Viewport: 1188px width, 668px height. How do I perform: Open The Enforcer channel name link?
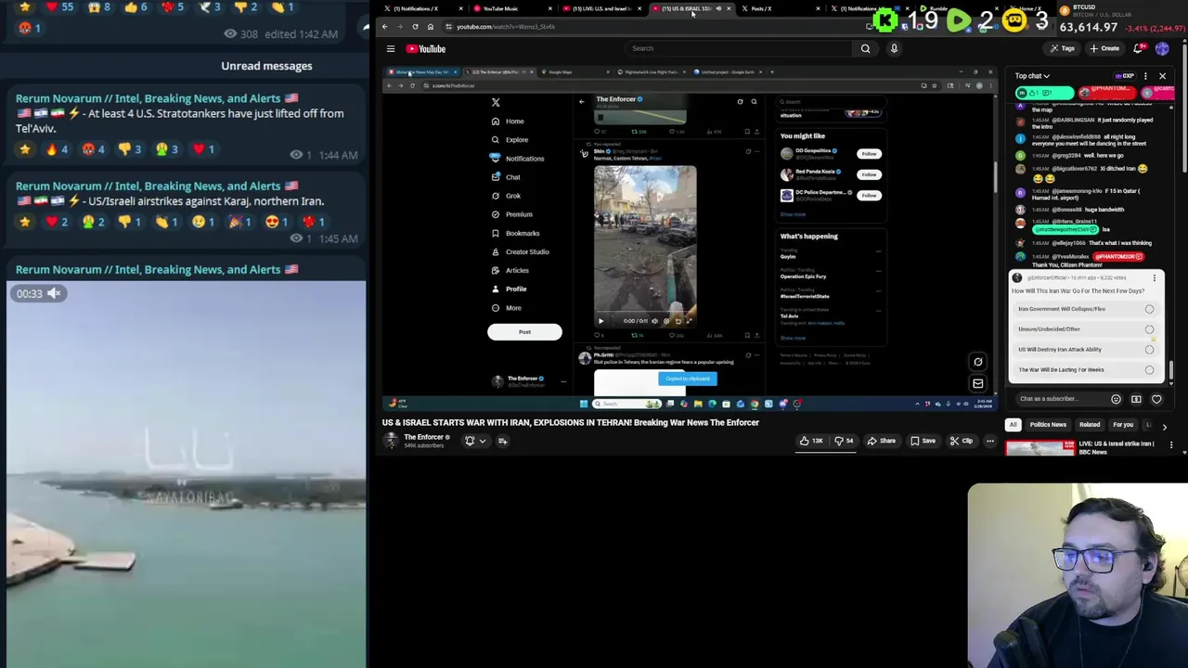[423, 437]
